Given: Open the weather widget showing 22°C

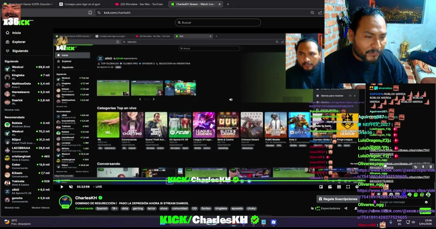Looking at the screenshot, I should pos(17,222).
